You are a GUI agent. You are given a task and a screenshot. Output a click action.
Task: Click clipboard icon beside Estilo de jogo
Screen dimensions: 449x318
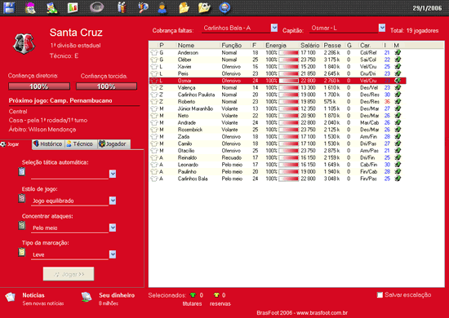tap(22, 198)
